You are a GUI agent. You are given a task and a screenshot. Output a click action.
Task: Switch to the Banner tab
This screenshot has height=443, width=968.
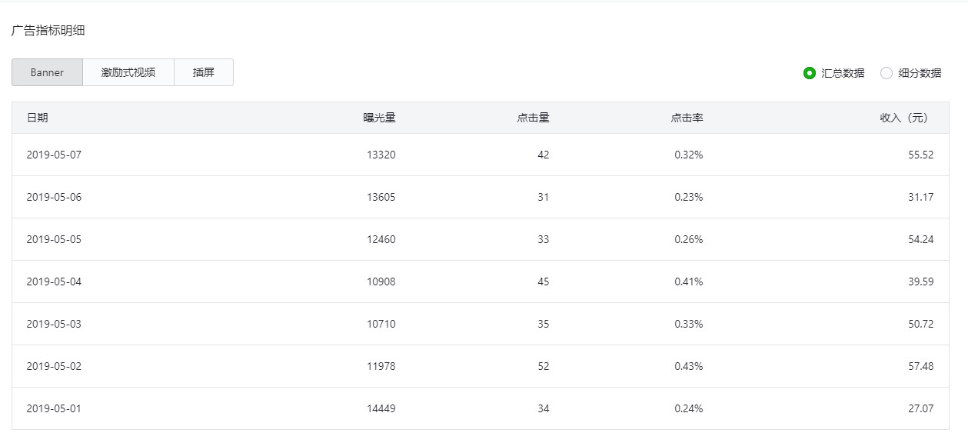(x=47, y=73)
